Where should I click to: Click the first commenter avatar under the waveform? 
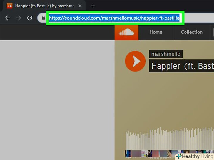point(128,154)
